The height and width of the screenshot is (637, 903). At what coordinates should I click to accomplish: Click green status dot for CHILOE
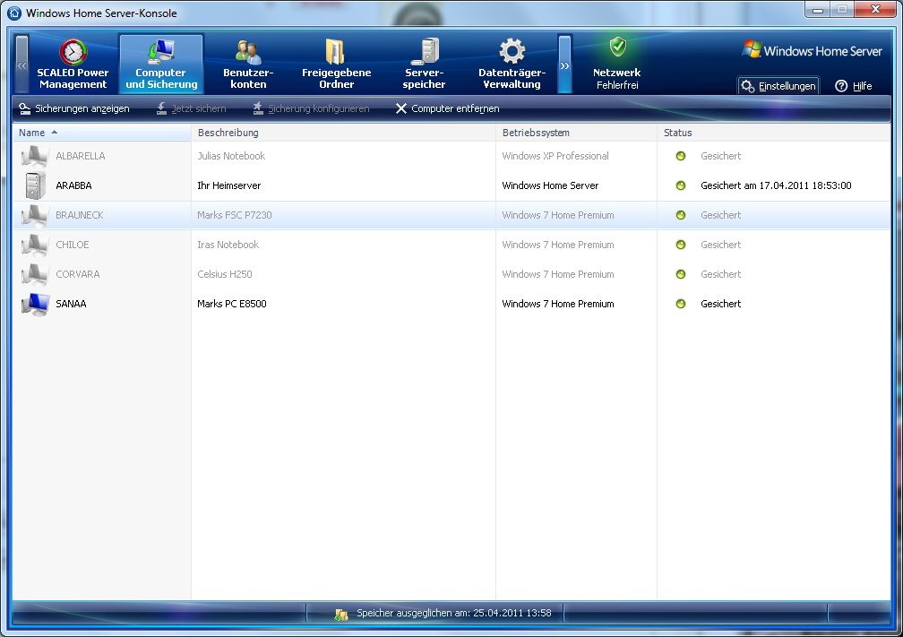tap(681, 245)
